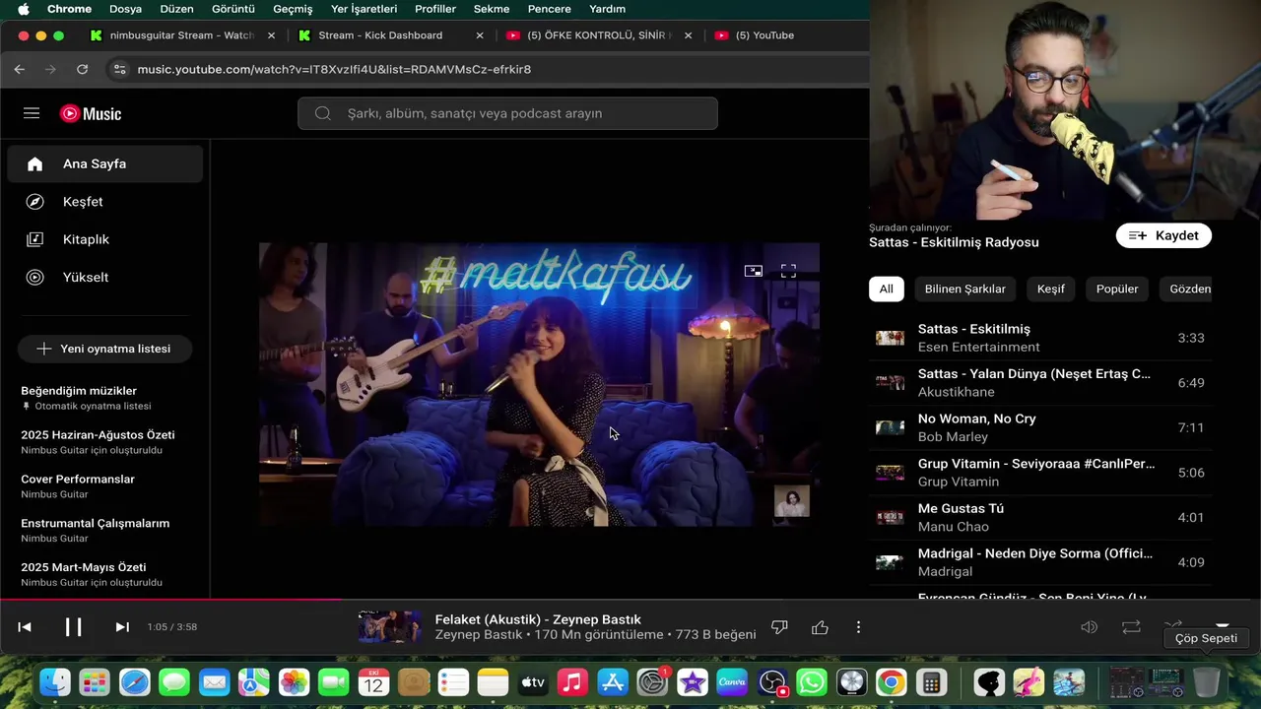Toggle shuffle in the player bar
Screen dimensions: 1261x709
pos(1172,626)
